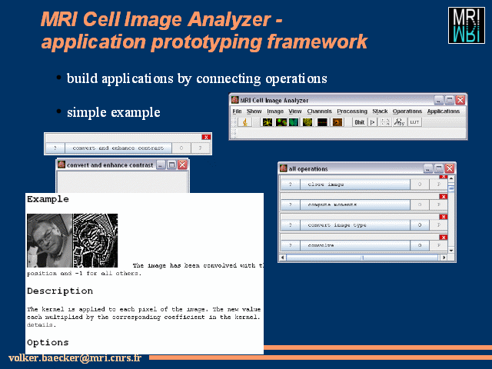This screenshot has width=492, height=369.
Task: Click the grayscale man photo in Example
Action: click(x=49, y=241)
